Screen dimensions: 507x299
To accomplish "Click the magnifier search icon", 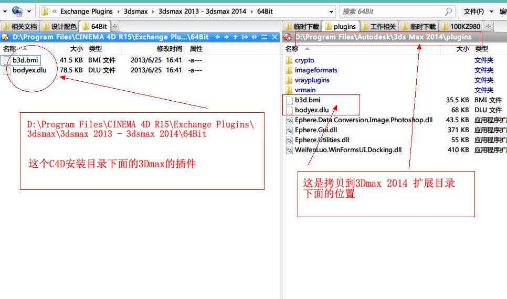I will [x=448, y=12].
